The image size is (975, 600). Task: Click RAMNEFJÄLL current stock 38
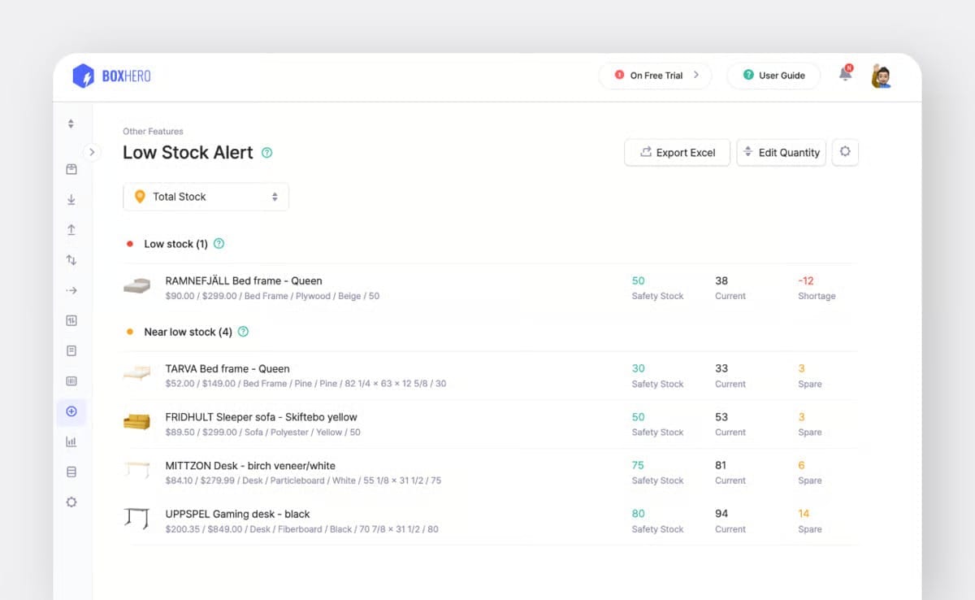[721, 280]
